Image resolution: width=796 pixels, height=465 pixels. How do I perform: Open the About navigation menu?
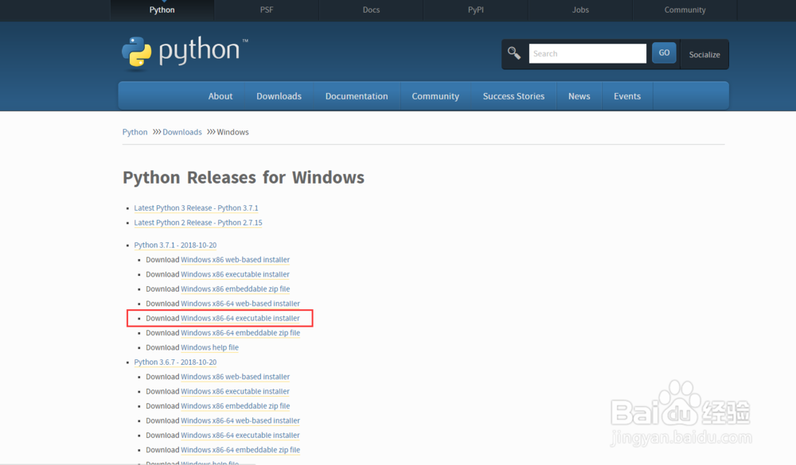[220, 96]
